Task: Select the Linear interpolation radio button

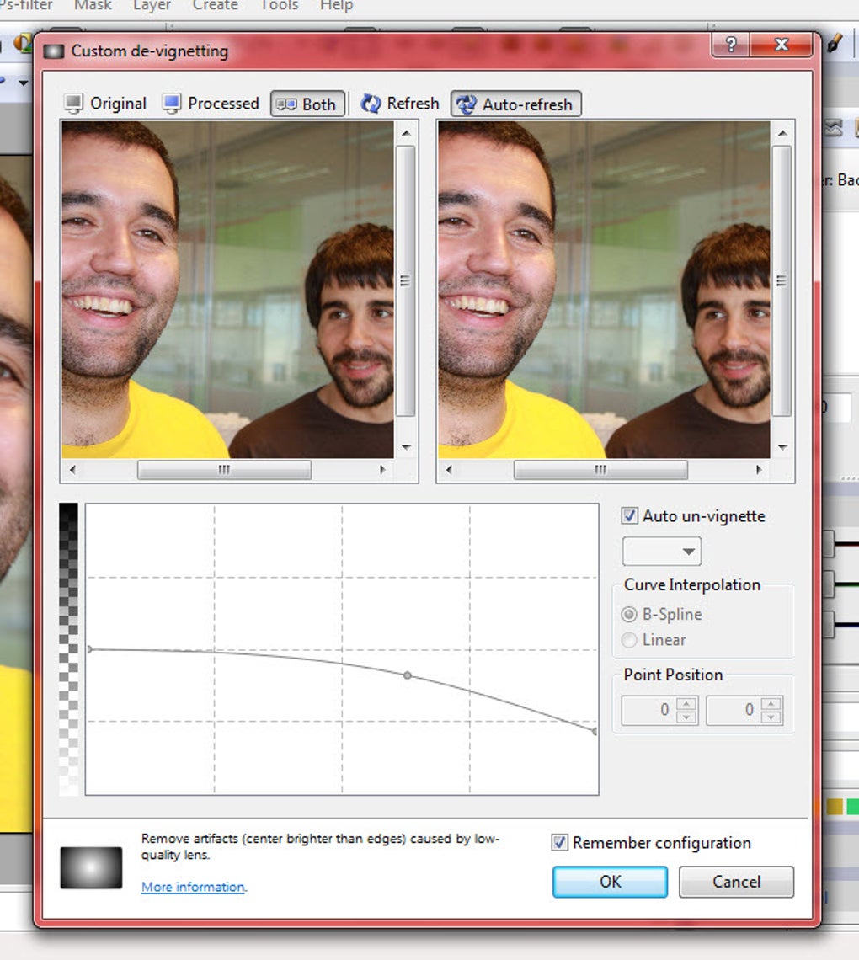Action: coord(629,640)
